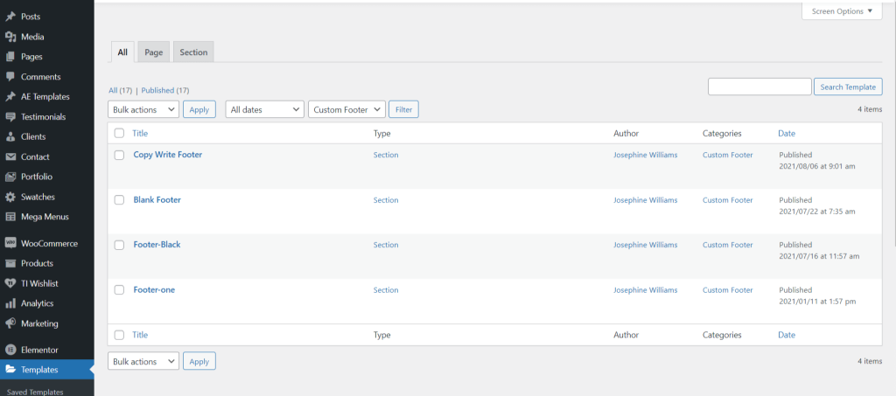This screenshot has width=896, height=396.
Task: Open the WooCommerce menu label
Action: 49,243
